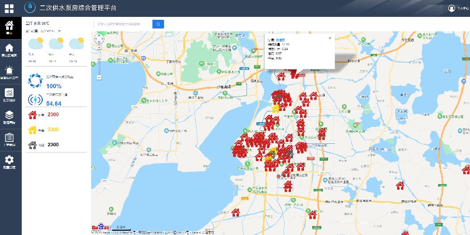The width and height of the screenshot is (470, 235).
Task: Zoom out with the map minus button
Action: click(99, 77)
